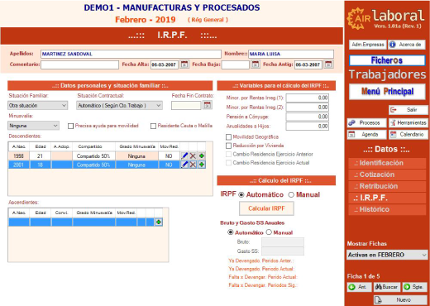Image resolution: width=430 pixels, height=306 pixels.
Task: Open I.R.P.F. data section
Action: [387, 198]
